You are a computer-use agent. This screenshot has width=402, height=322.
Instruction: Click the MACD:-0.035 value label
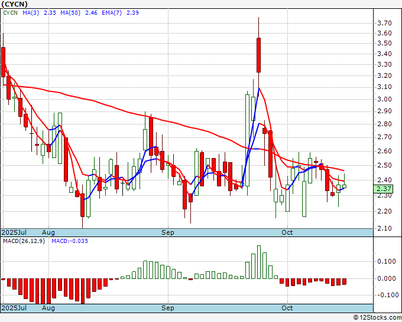[70, 241]
